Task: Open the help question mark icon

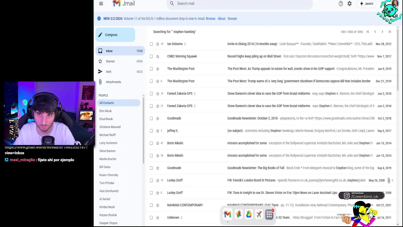Action: 341,3
